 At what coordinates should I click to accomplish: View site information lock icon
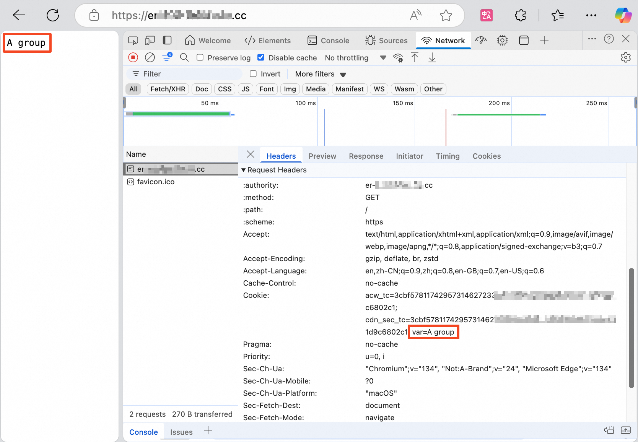tap(94, 15)
